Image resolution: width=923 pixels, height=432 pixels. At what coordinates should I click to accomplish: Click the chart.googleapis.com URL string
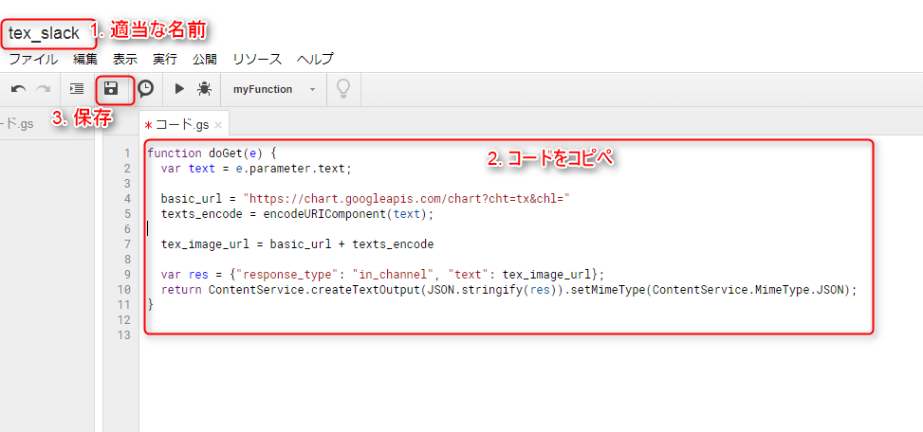[407, 199]
